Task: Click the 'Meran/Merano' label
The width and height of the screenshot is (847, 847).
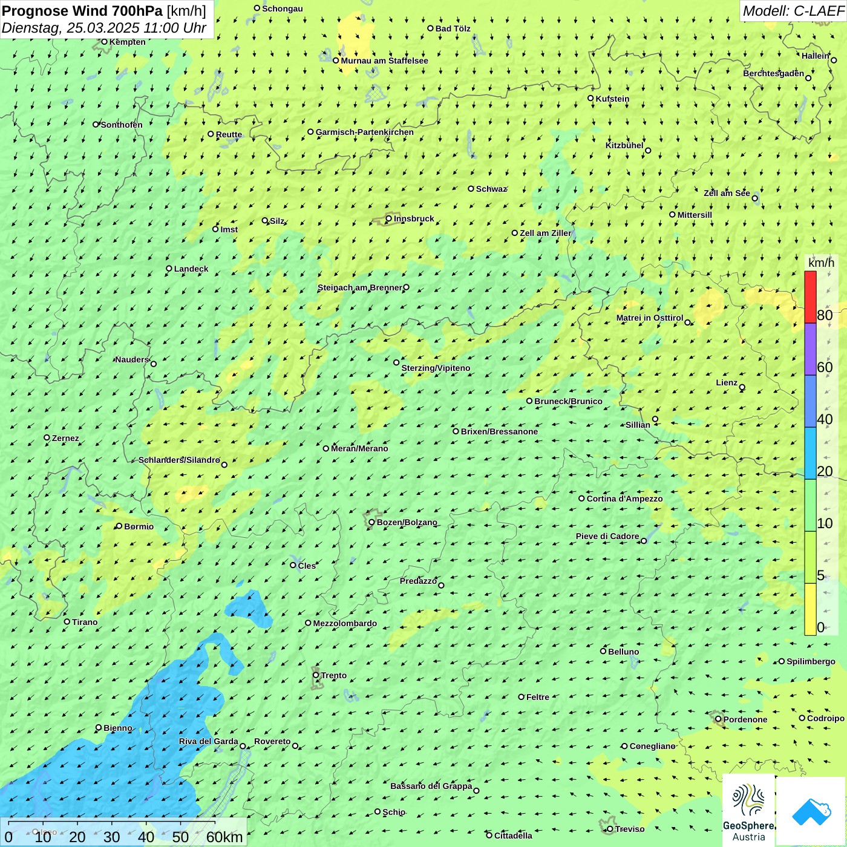Action: (x=359, y=448)
